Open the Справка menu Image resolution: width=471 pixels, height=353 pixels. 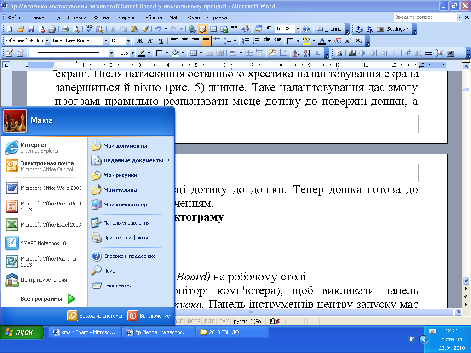tap(217, 17)
